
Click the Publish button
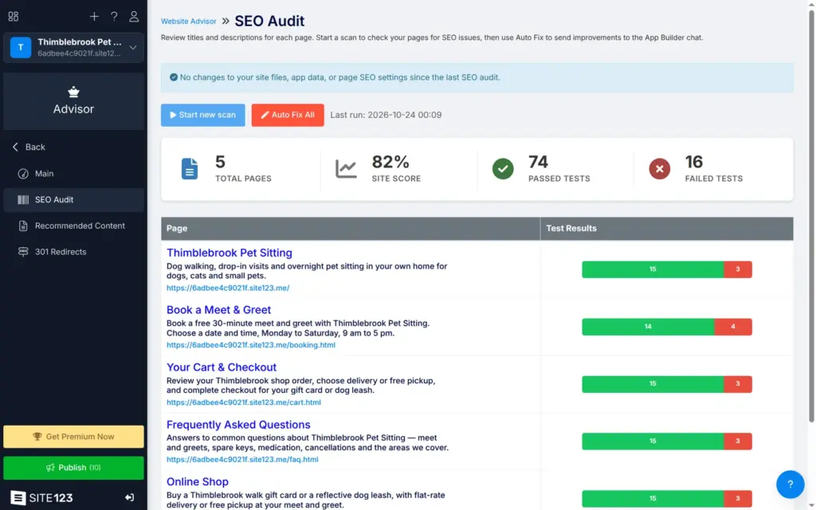tap(73, 468)
